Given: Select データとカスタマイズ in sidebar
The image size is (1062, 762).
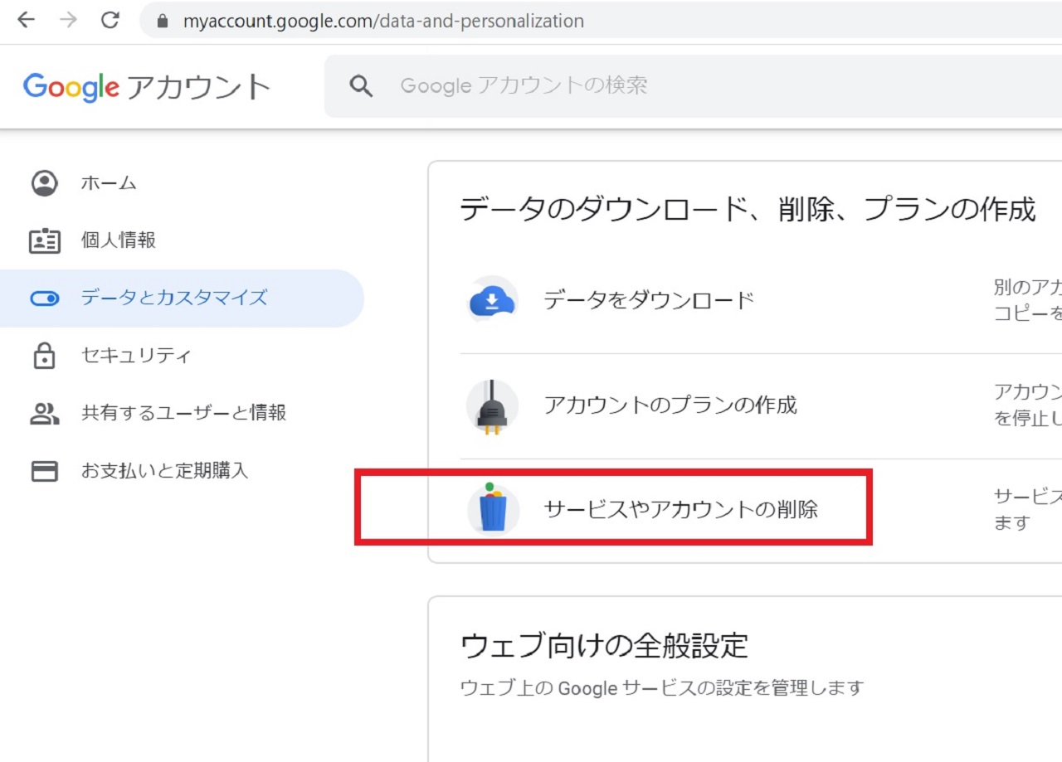Looking at the screenshot, I should click(173, 298).
